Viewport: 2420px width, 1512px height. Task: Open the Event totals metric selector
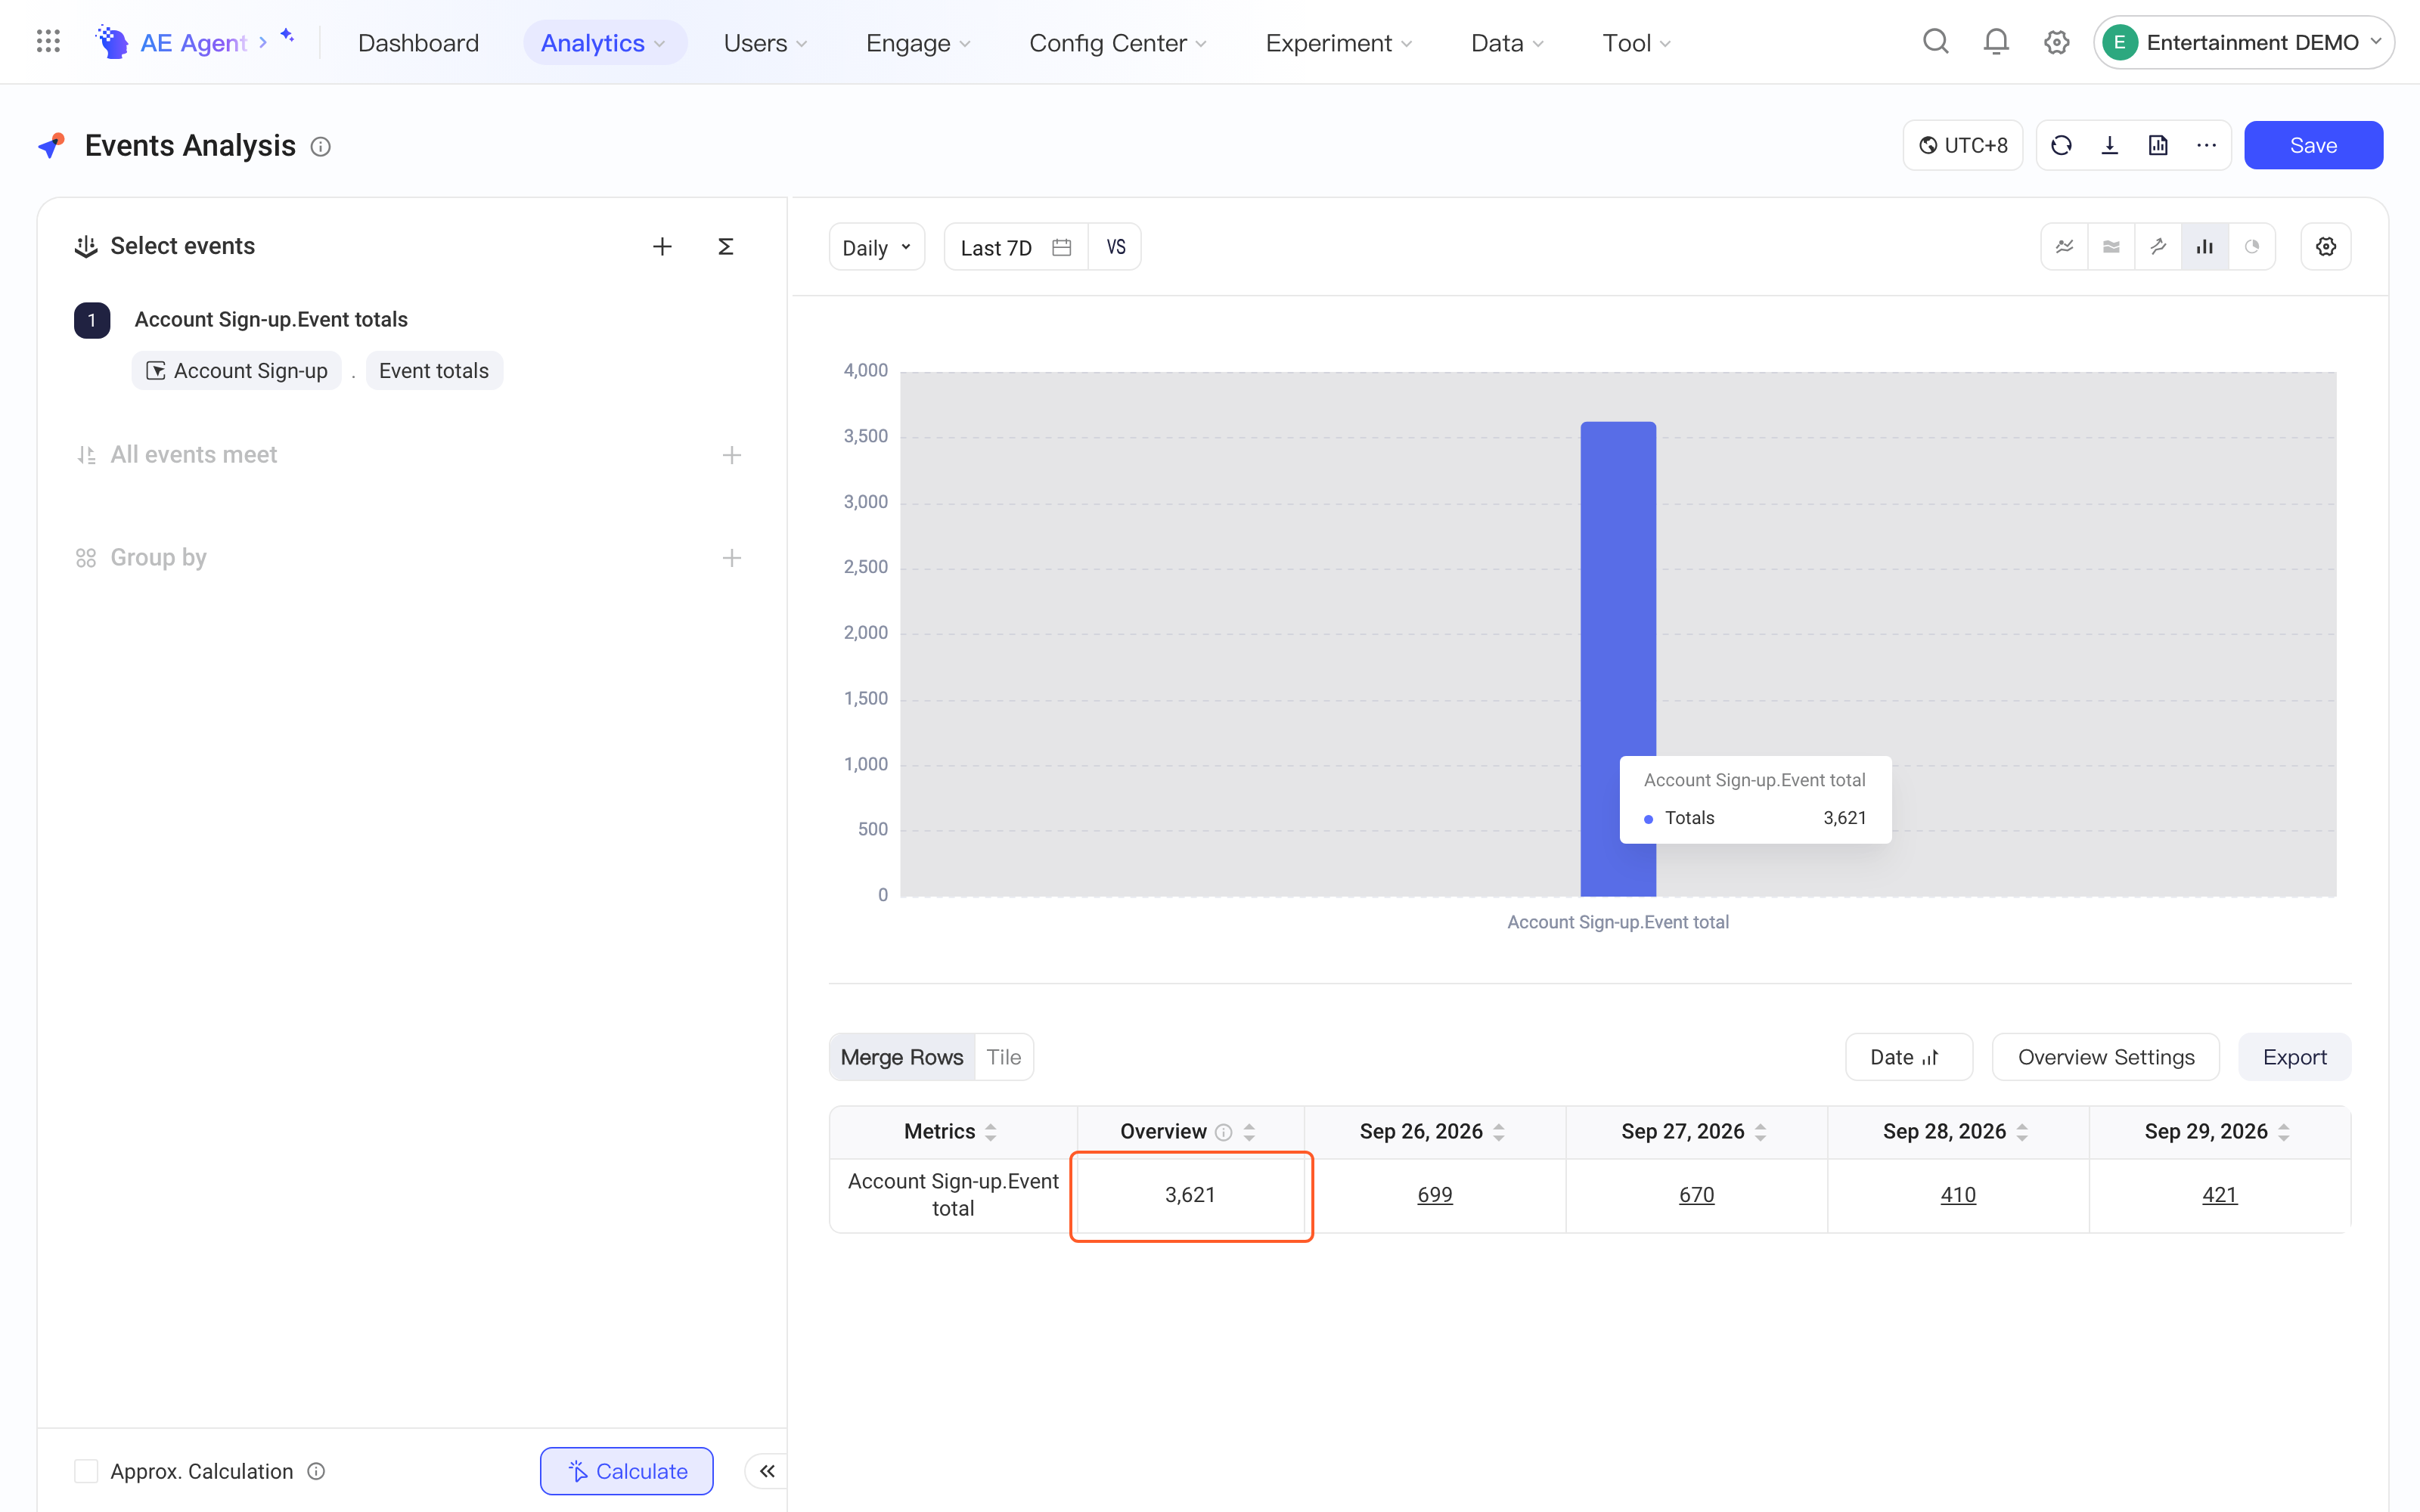tap(434, 371)
